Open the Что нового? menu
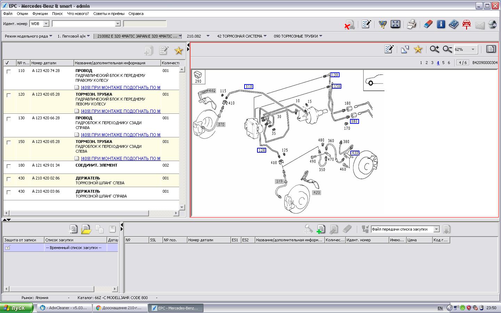 coord(78,14)
